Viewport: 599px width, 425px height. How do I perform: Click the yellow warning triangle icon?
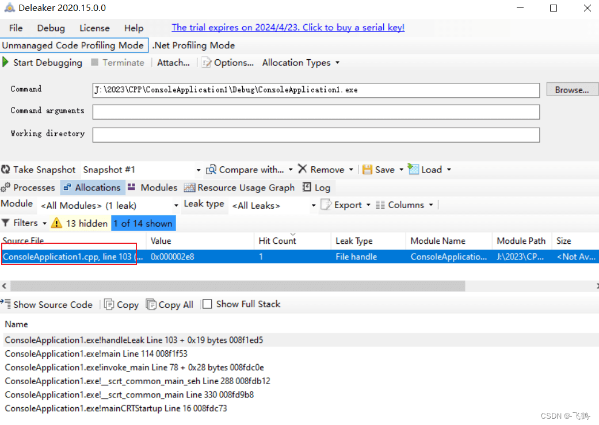56,223
